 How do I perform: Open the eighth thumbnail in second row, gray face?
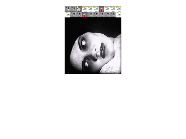107,14
